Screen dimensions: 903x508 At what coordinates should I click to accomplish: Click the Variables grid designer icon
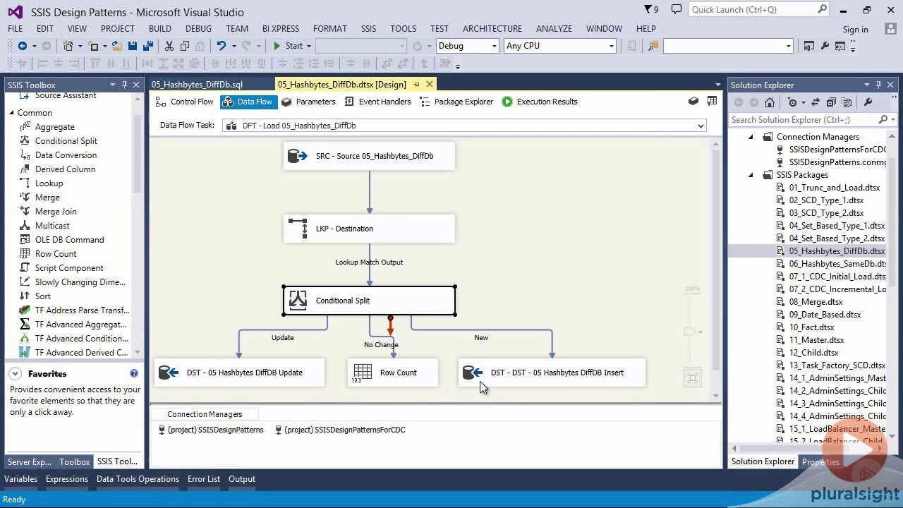coord(712,102)
